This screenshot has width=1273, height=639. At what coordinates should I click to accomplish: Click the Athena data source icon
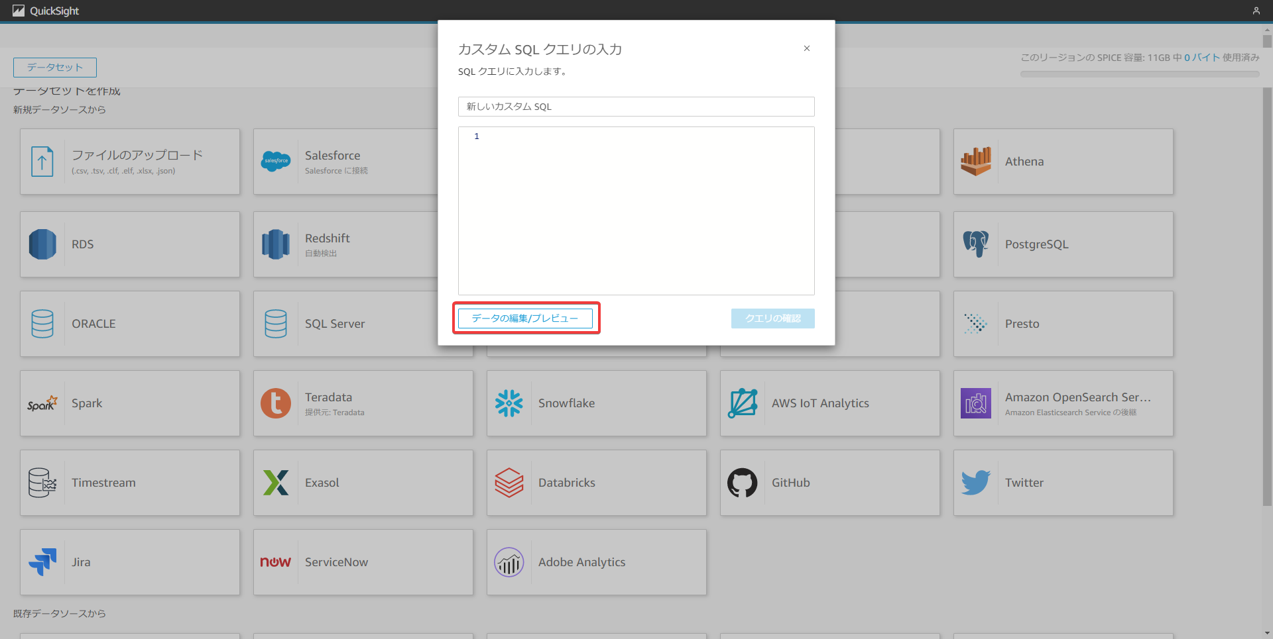point(976,161)
